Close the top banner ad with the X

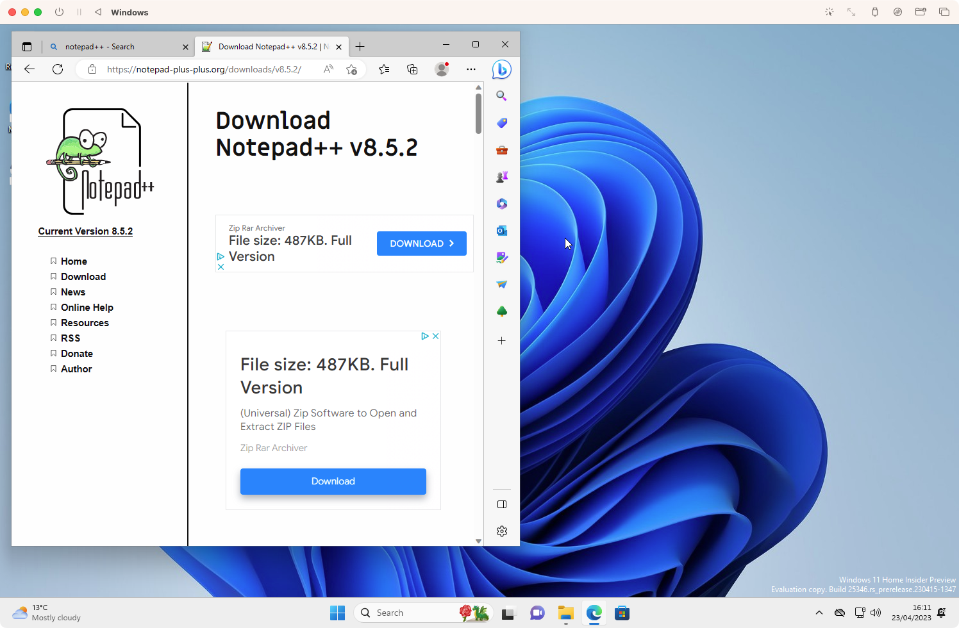[221, 267]
